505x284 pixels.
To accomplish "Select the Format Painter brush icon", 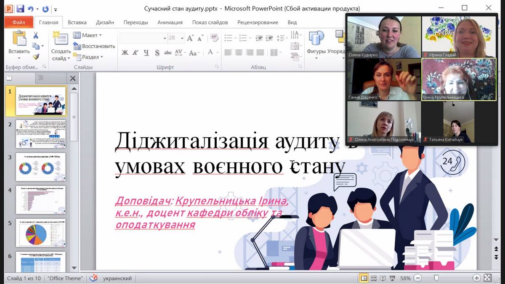I will tap(36, 57).
